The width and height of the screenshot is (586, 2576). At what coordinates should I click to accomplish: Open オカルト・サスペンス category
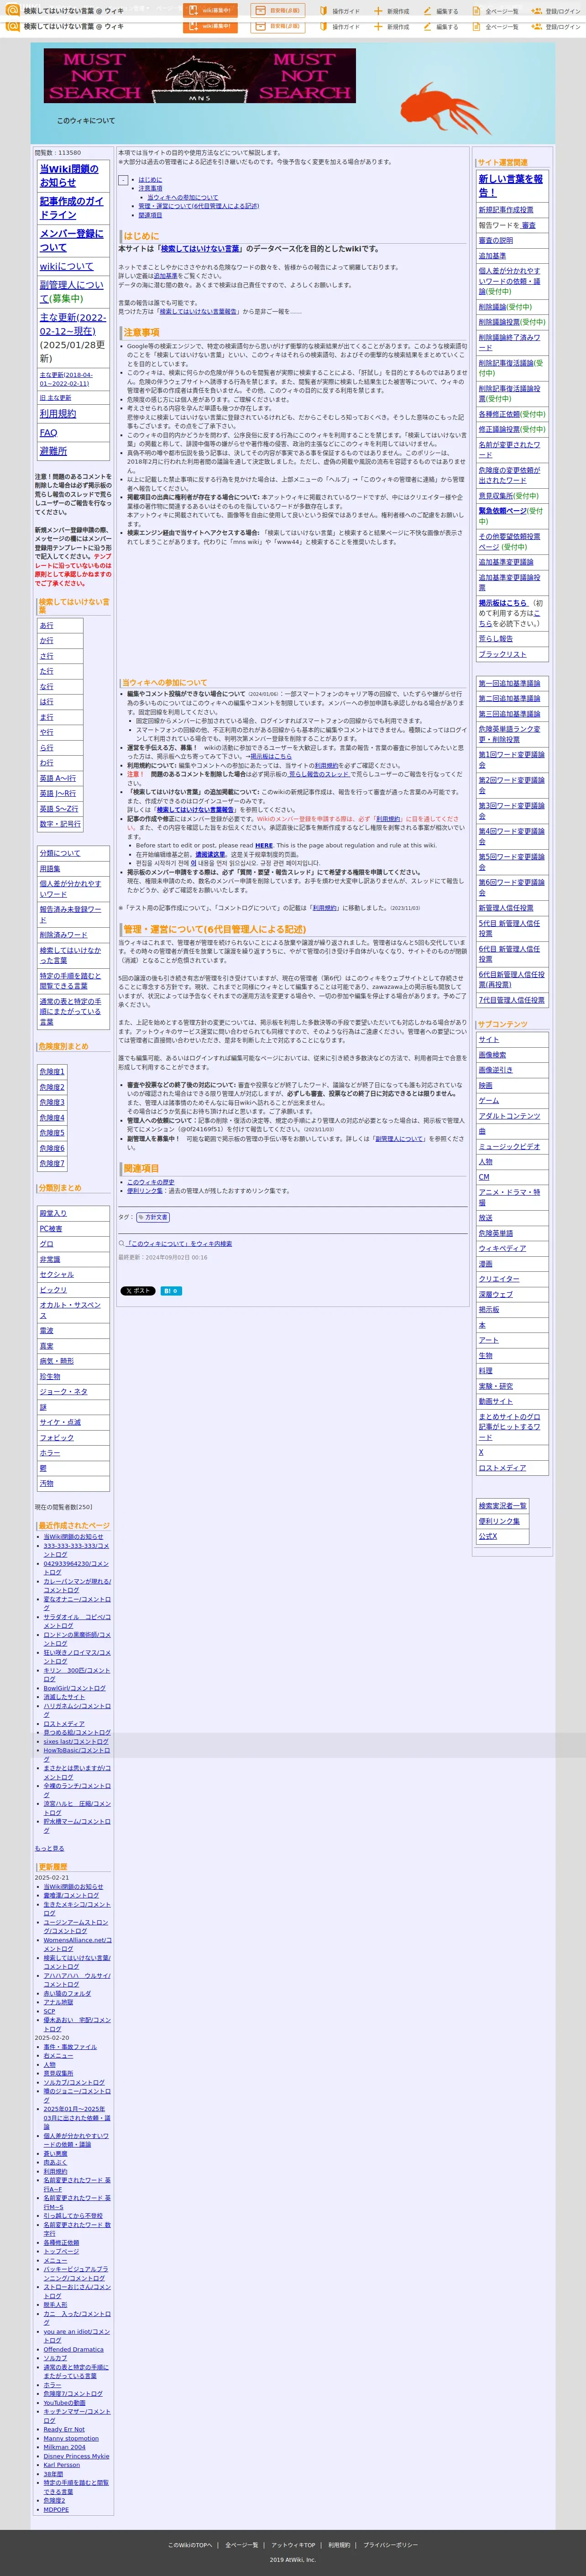click(70, 1310)
